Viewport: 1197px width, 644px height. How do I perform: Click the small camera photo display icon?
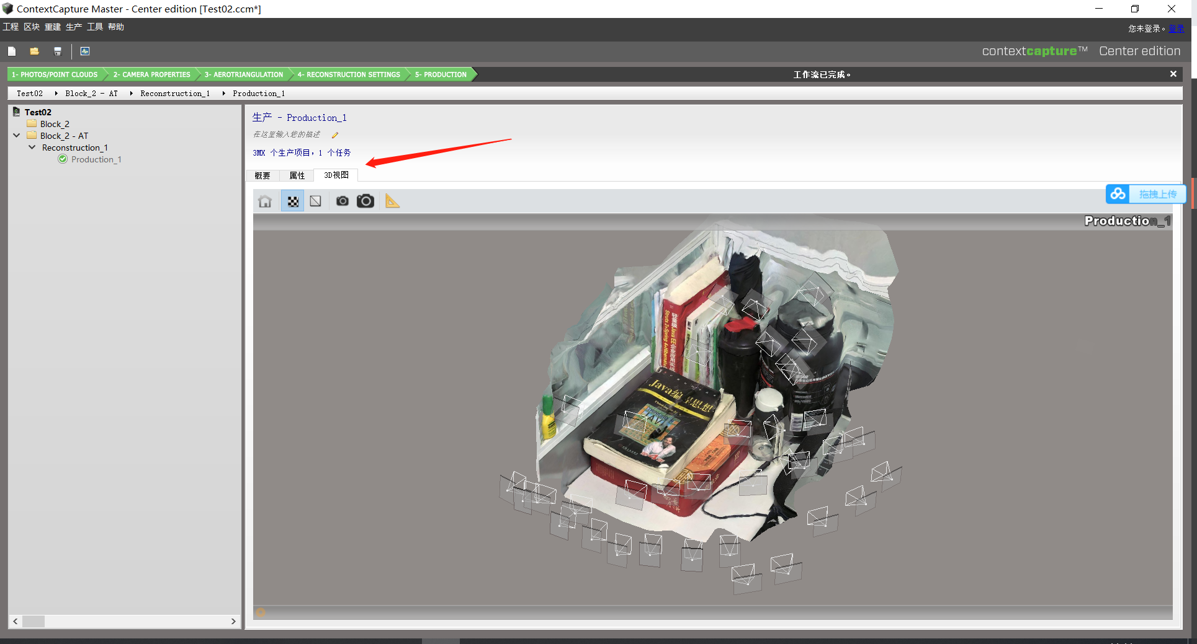[342, 201]
